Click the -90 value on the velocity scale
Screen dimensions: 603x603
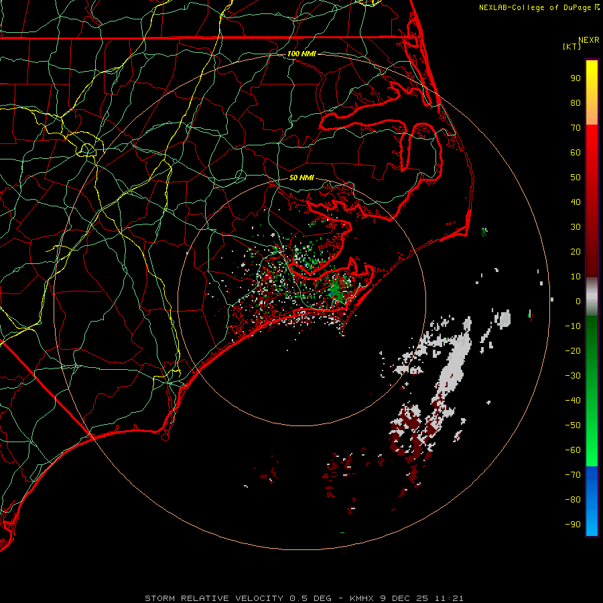point(573,525)
